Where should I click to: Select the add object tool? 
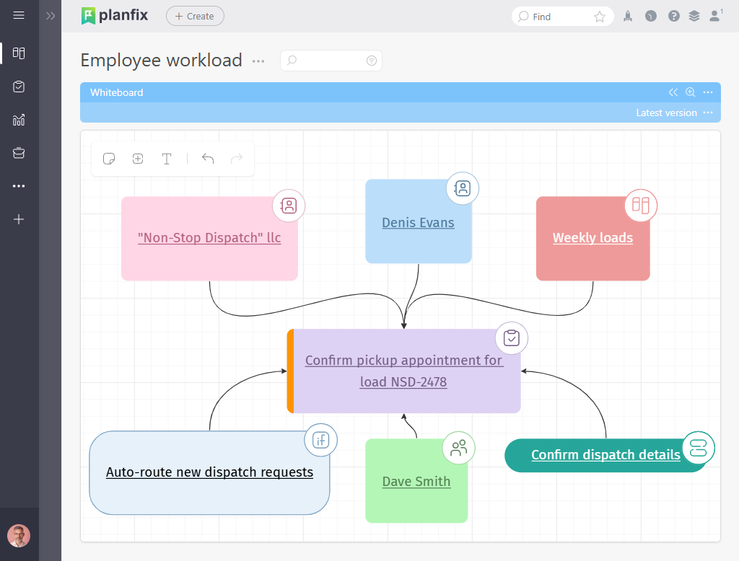[x=138, y=159]
